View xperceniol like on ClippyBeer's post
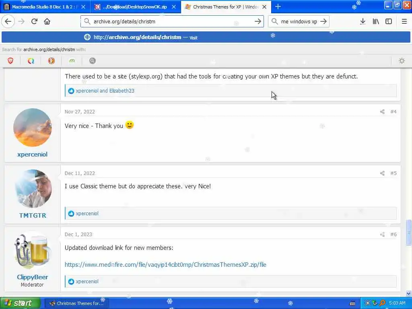Viewport: 412px width, 309px height. tap(87, 281)
